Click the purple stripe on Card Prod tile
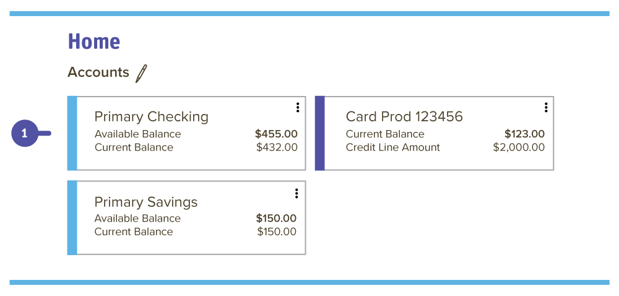This screenshot has height=296, width=619. [320, 133]
